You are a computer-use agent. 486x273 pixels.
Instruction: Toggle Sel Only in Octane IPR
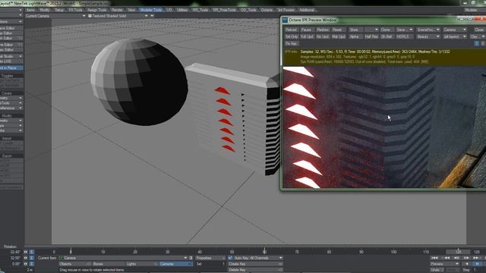(x=292, y=36)
